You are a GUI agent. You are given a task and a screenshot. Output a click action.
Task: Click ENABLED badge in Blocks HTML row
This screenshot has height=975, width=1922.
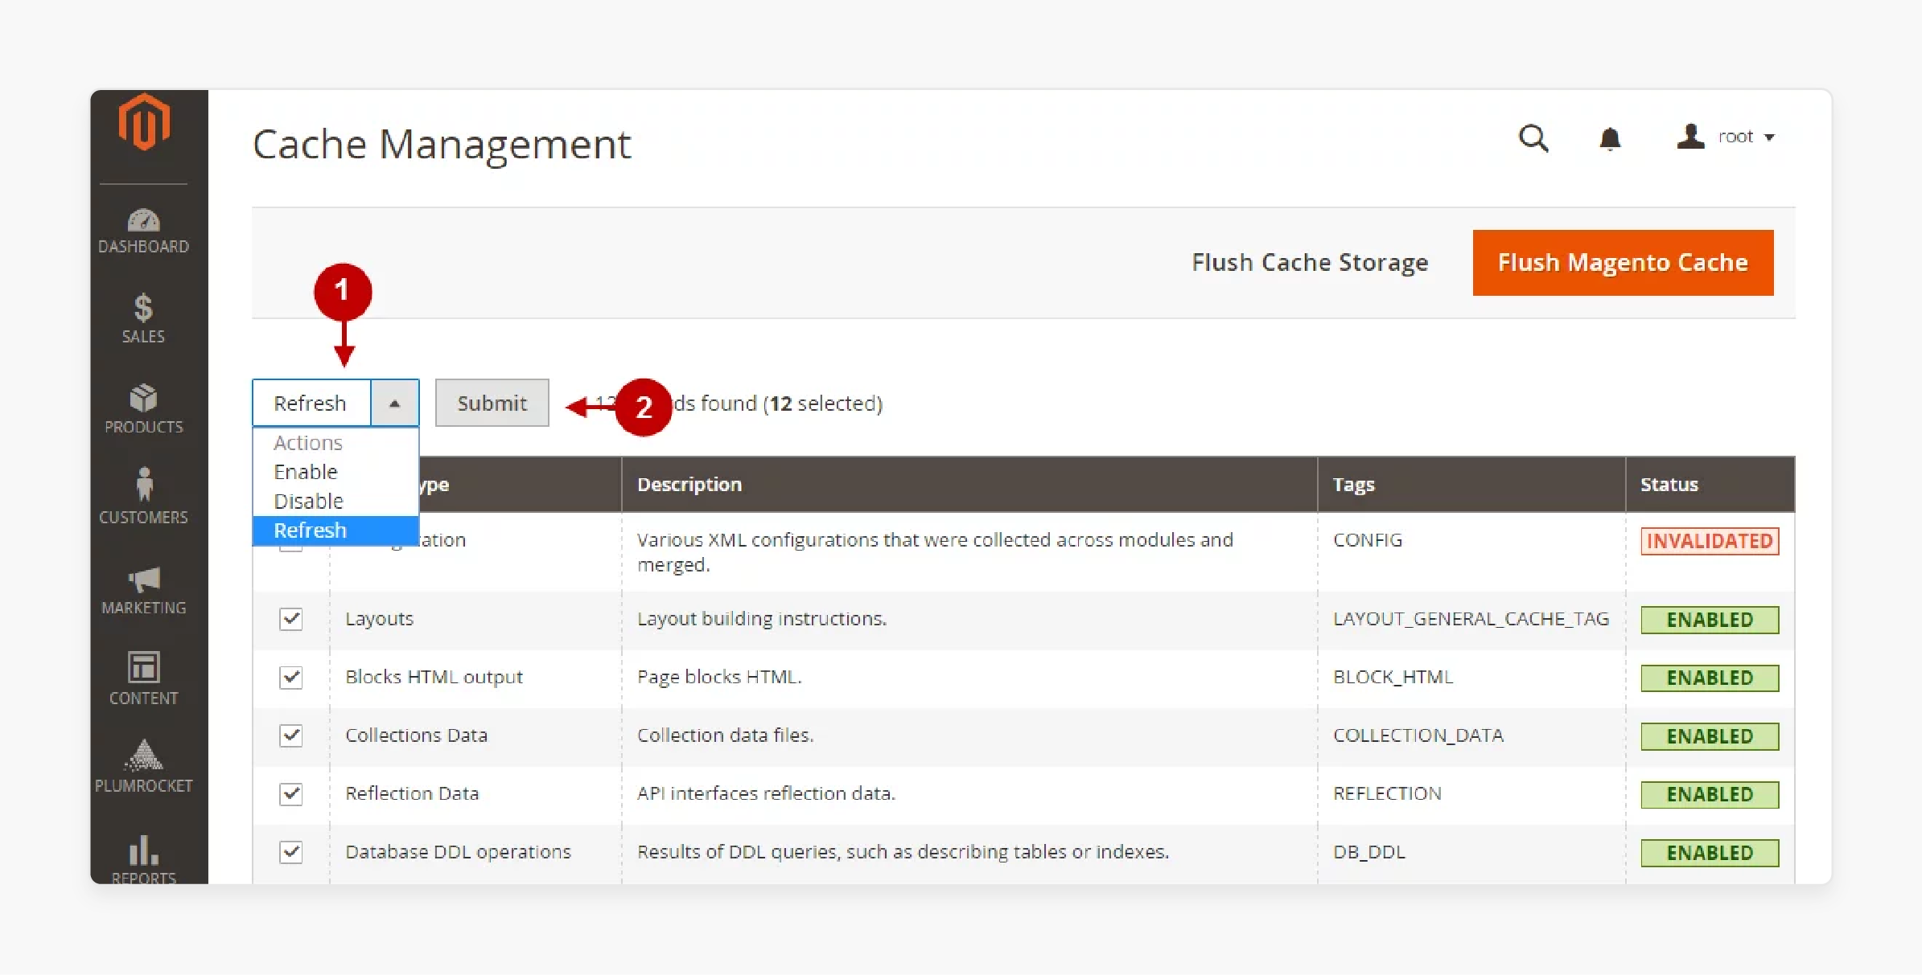click(1710, 678)
